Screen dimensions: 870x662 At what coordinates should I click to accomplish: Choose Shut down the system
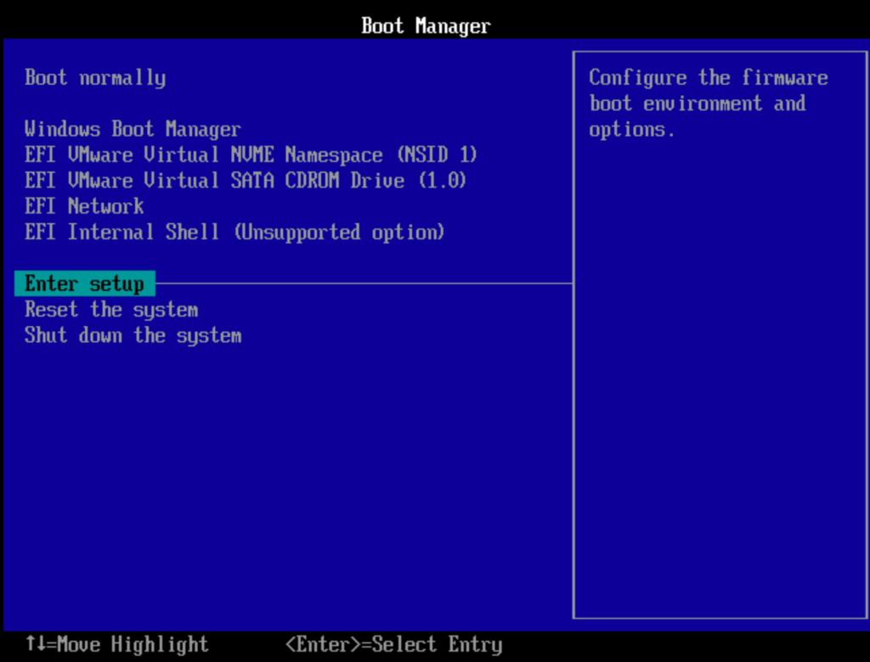point(133,335)
